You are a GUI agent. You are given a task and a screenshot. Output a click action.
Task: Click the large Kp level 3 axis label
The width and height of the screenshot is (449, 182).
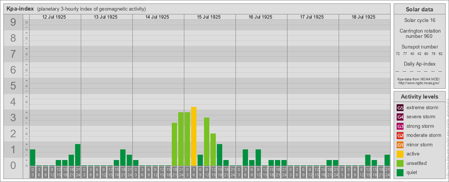coord(13,118)
